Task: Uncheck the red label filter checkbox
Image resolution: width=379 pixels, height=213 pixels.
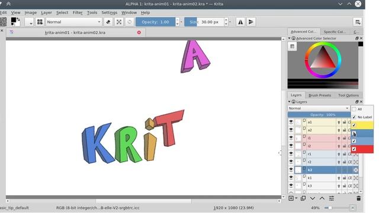Action: (354, 149)
